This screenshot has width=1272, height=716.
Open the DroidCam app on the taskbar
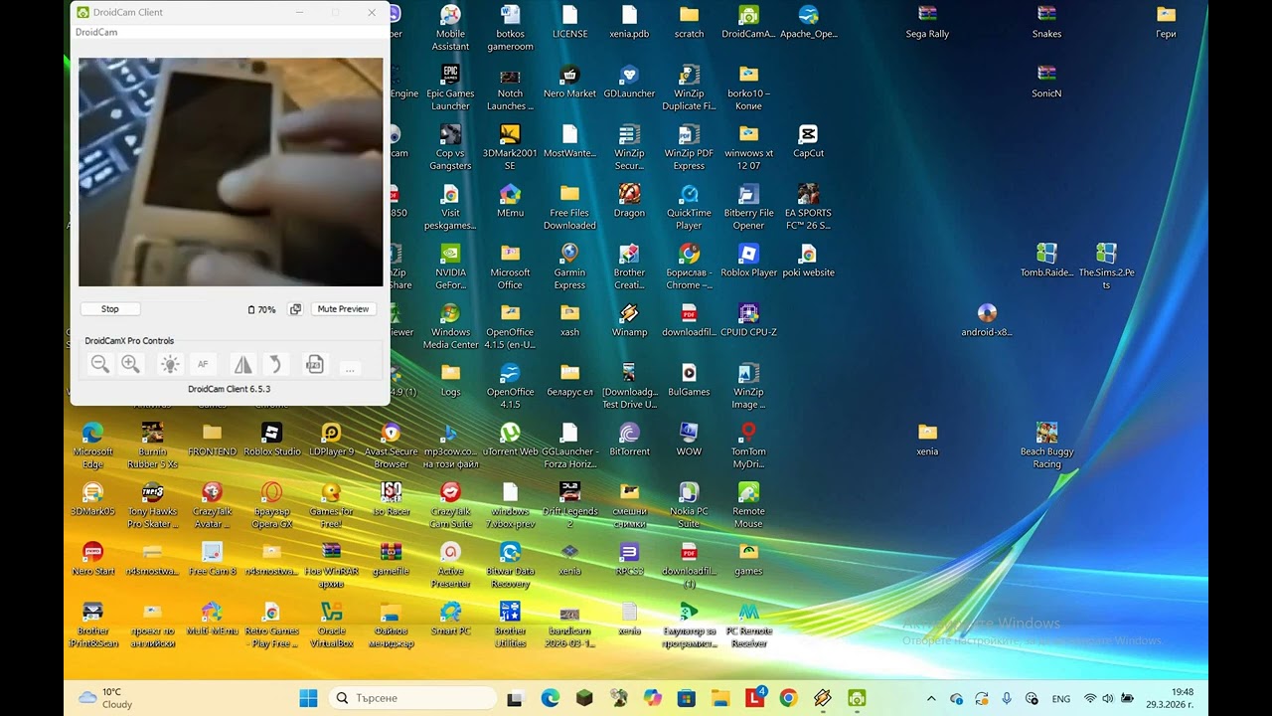pos(857,698)
